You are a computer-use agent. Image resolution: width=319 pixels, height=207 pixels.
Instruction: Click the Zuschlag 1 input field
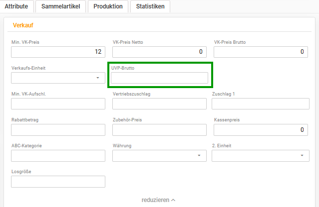click(x=261, y=104)
